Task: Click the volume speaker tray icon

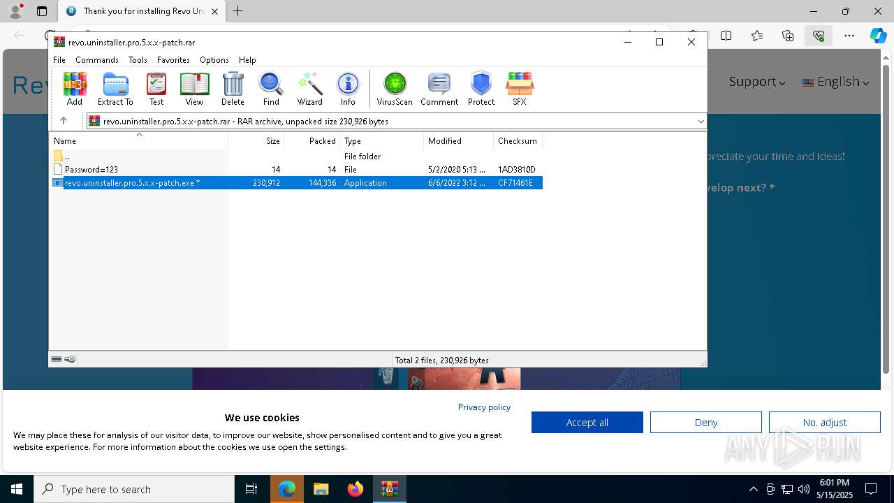Action: [804, 489]
